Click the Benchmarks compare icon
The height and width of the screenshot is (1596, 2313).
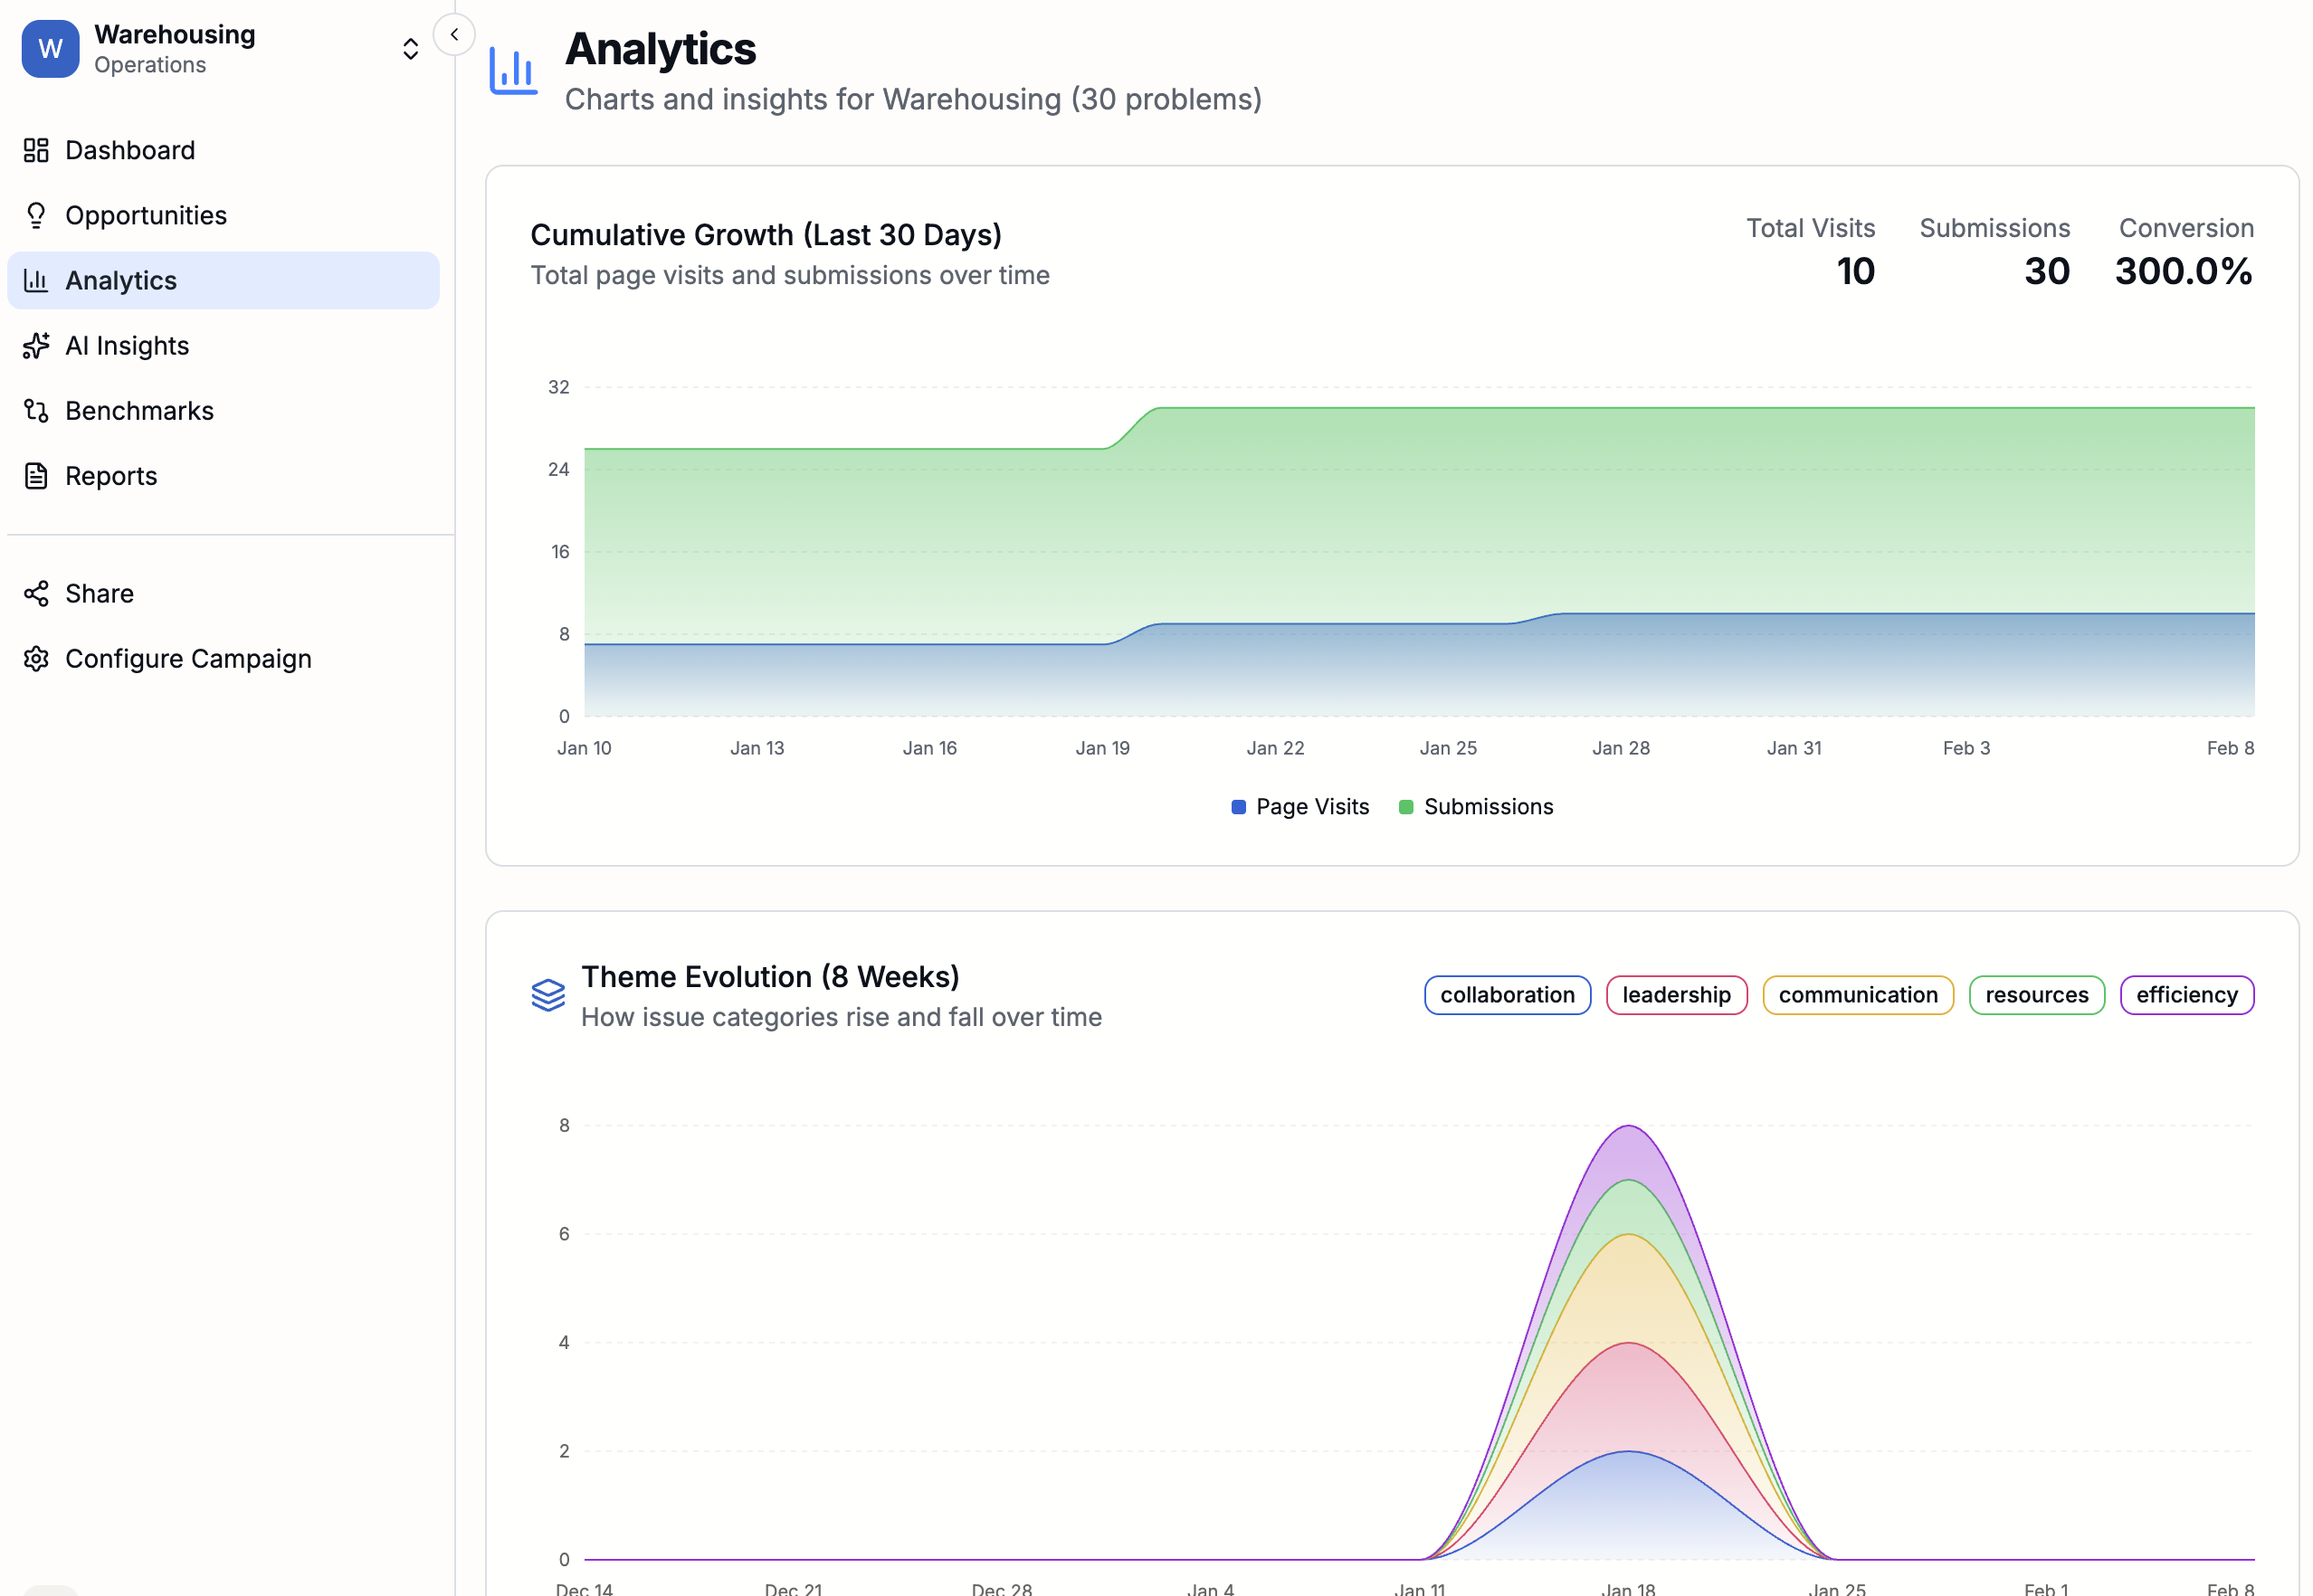coord(36,411)
